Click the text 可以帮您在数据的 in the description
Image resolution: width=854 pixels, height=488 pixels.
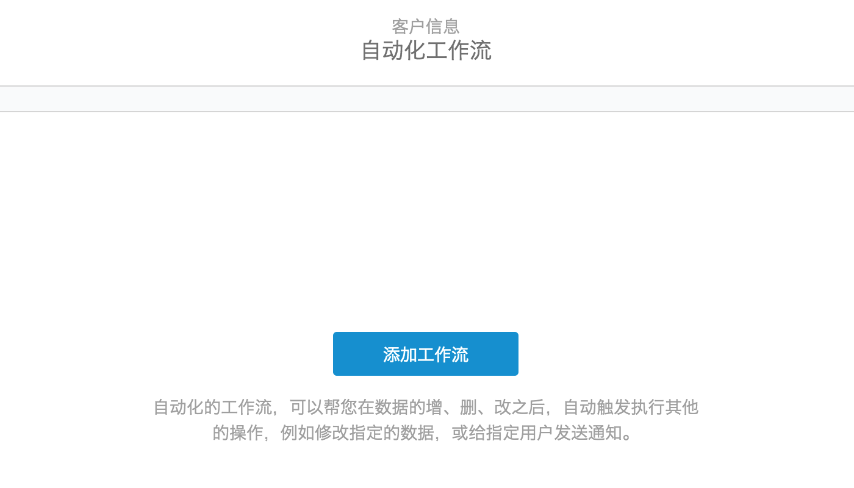tap(357, 407)
